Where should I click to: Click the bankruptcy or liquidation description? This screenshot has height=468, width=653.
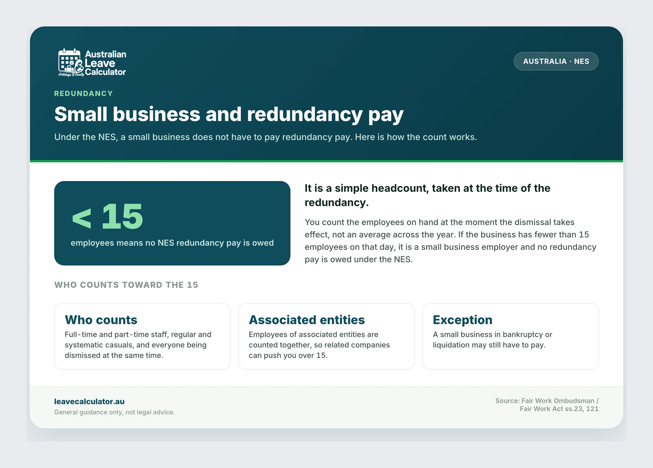click(492, 340)
